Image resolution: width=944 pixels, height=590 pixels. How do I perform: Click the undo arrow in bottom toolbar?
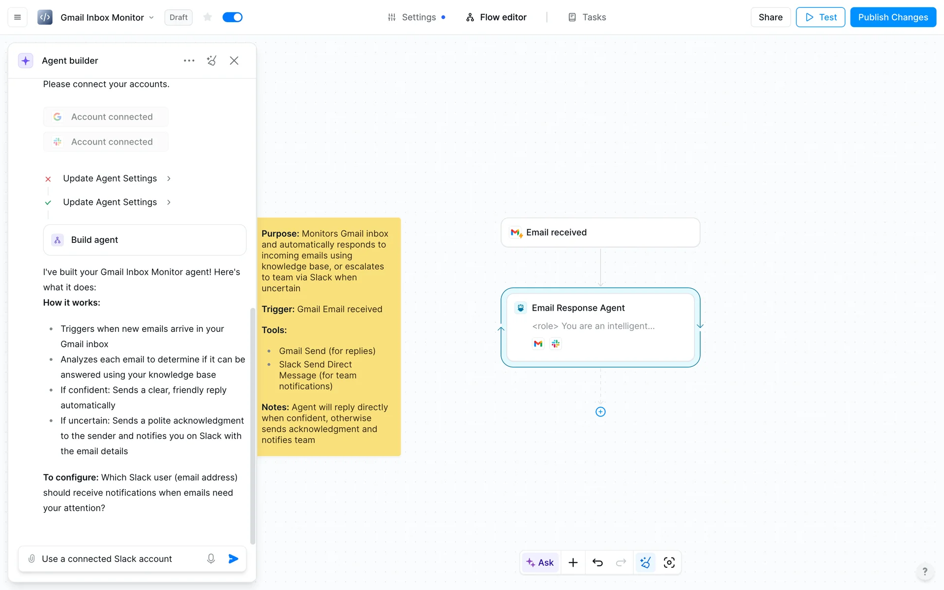click(597, 562)
